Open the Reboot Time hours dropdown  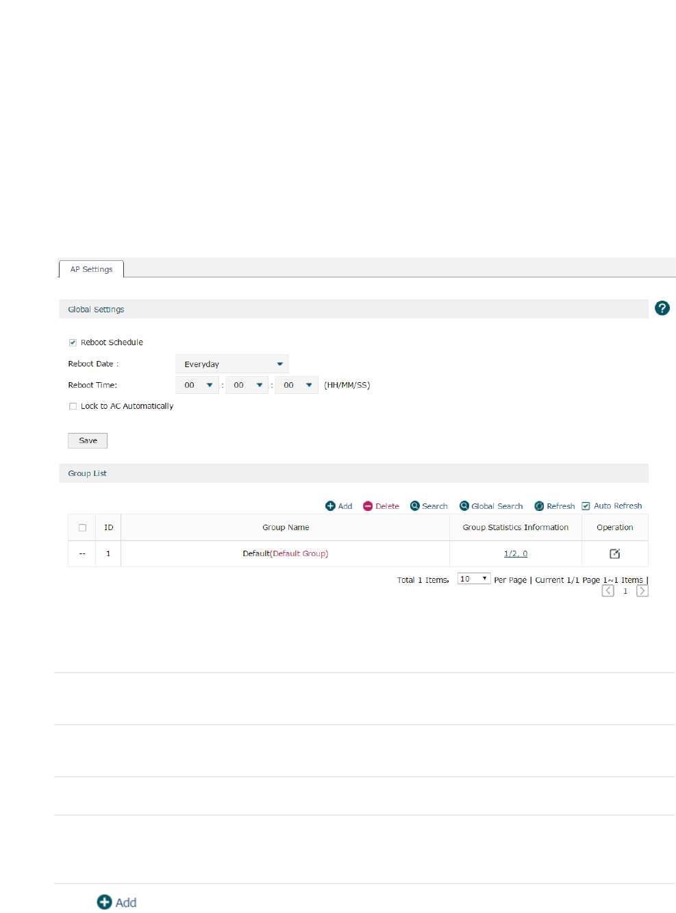(197, 385)
